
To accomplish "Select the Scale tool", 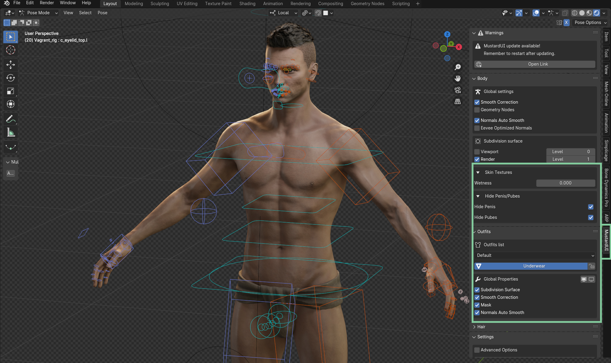I will click(x=11, y=91).
